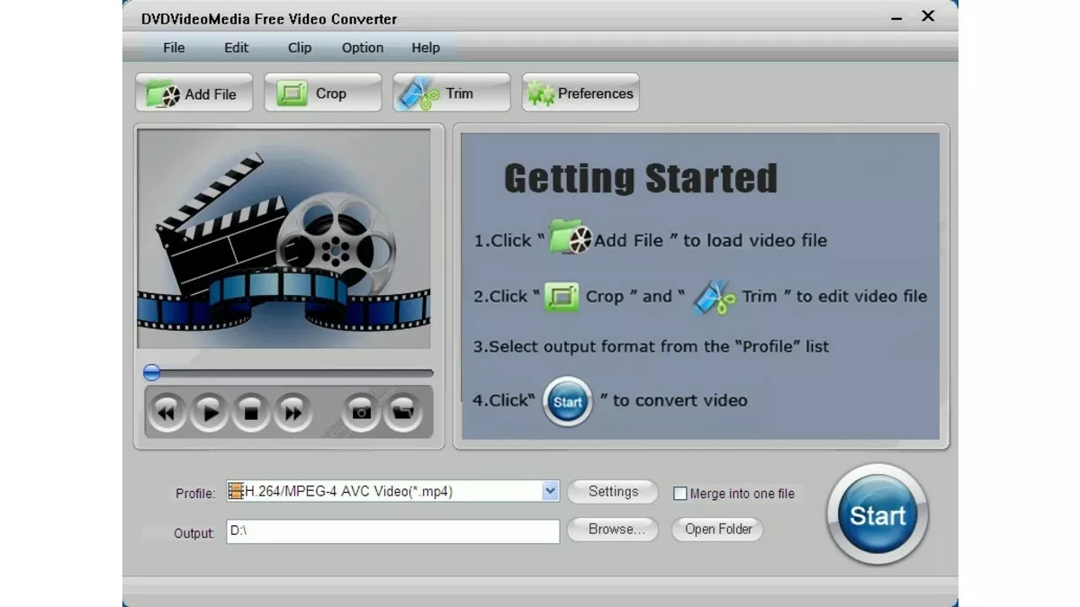Open Preferences with the gear icon
The image size is (1080, 607).
click(x=580, y=94)
